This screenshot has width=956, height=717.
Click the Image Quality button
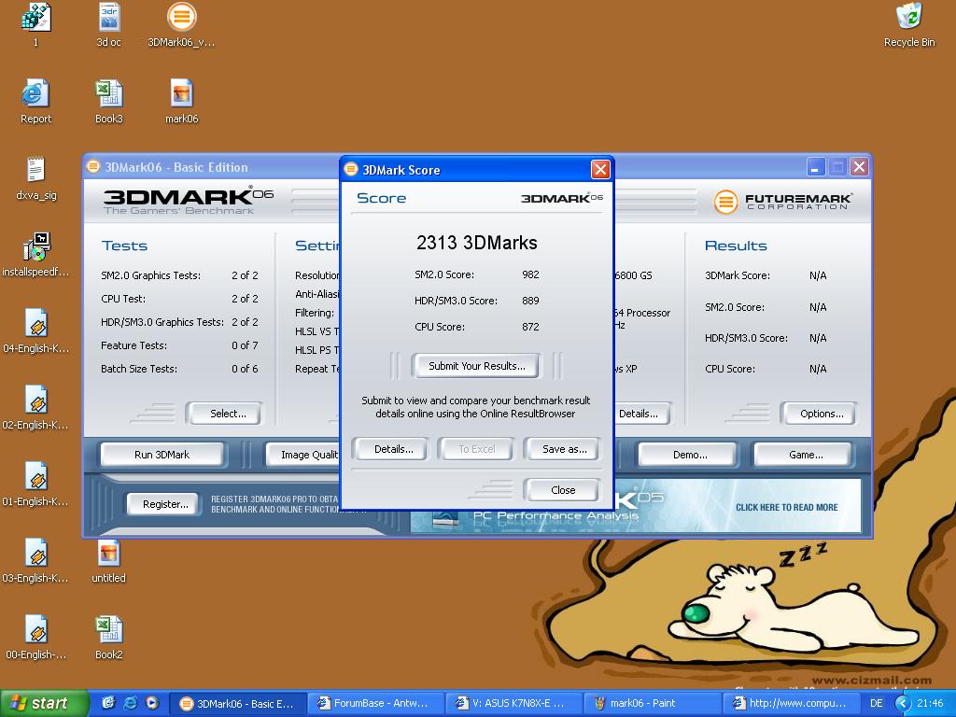(303, 455)
